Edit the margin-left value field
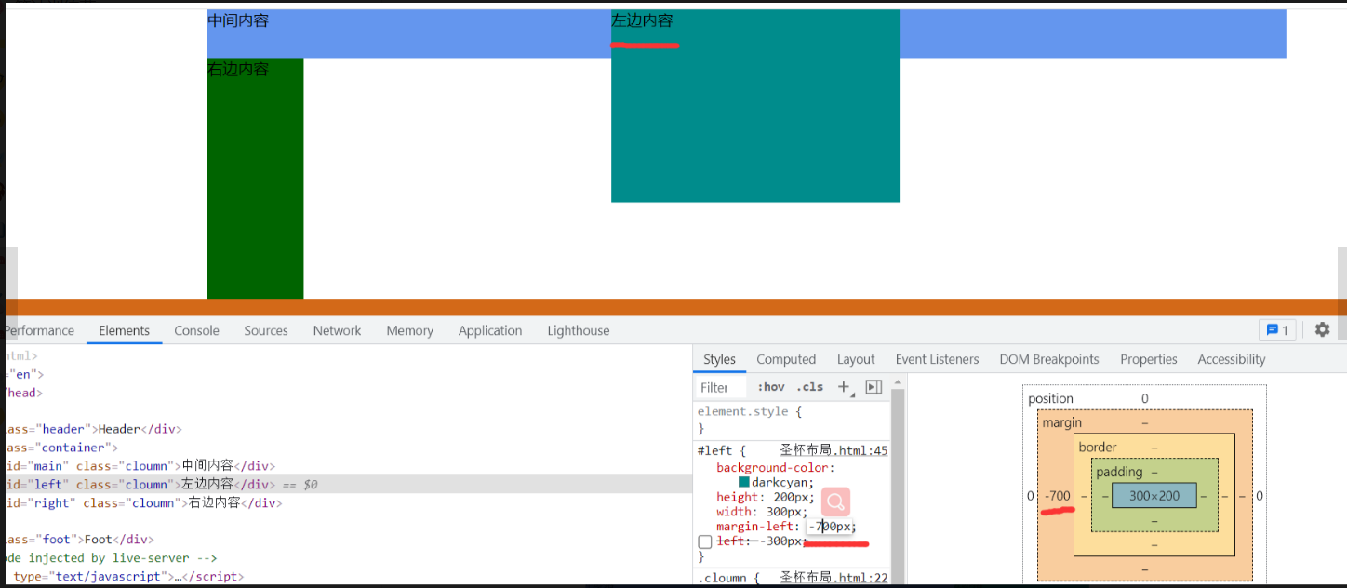Screen dimensions: 1347x588 pos(829,527)
